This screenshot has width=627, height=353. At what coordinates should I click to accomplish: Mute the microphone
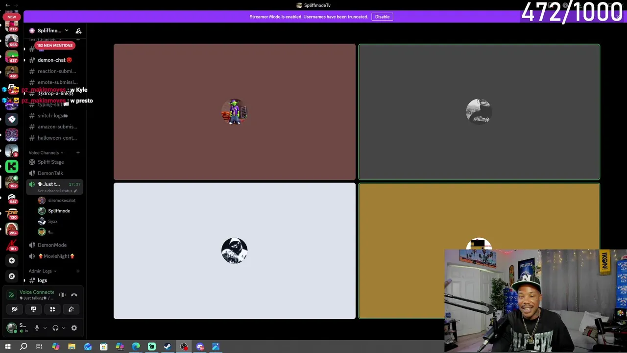click(37, 328)
